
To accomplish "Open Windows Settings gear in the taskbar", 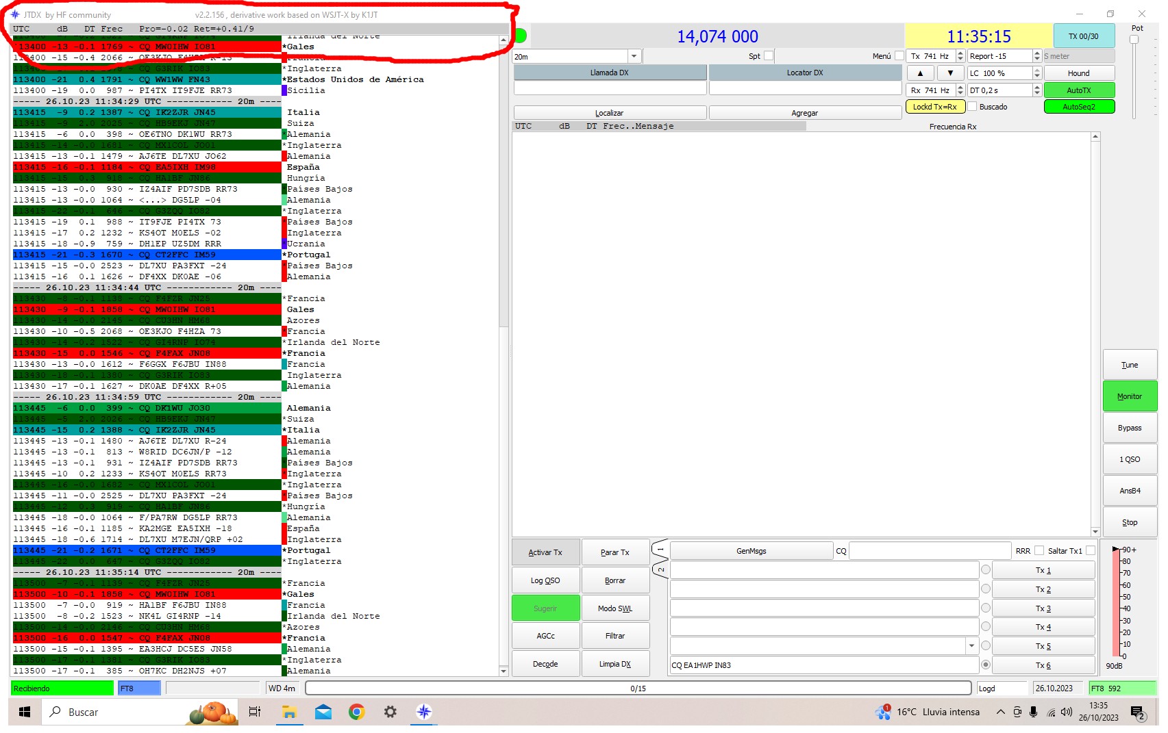I will point(390,712).
